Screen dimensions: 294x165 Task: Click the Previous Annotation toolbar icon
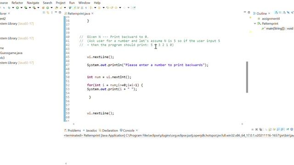coord(99,8)
